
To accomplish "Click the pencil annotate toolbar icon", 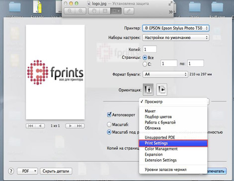I will (x=129, y=11).
